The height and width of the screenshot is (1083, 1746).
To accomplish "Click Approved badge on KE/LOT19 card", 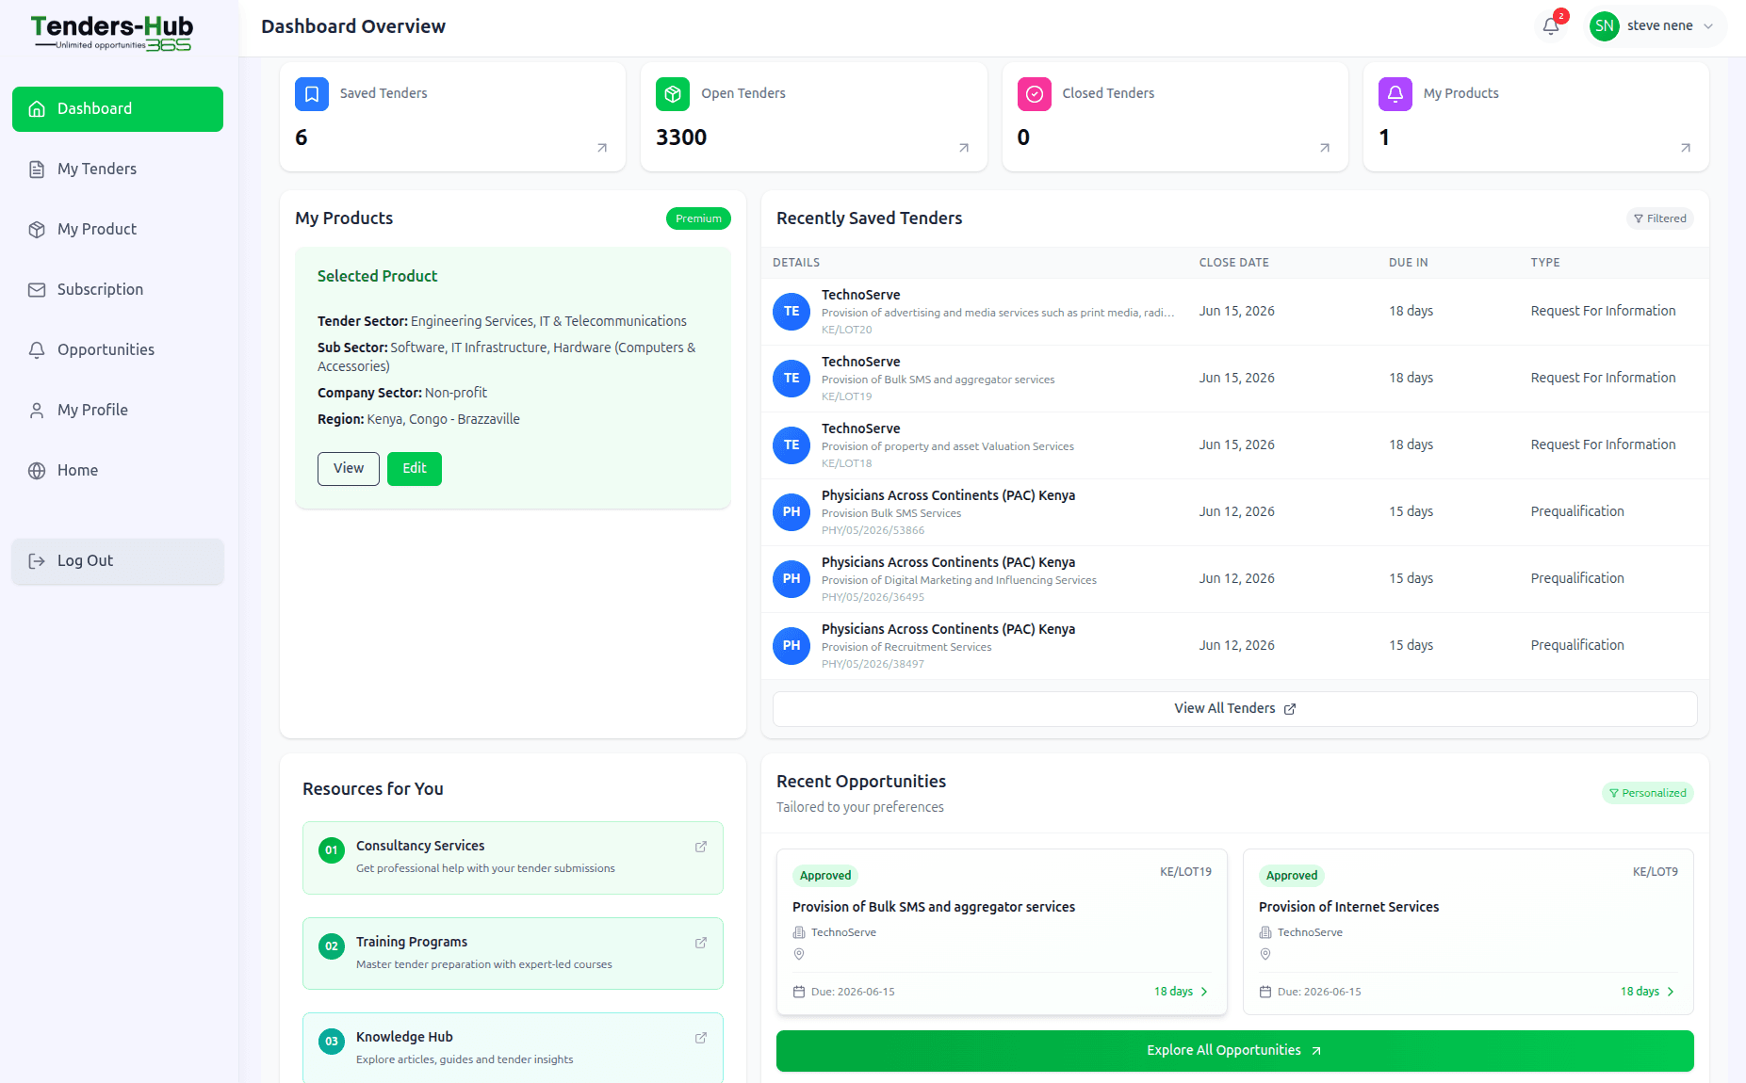I will coord(825,876).
